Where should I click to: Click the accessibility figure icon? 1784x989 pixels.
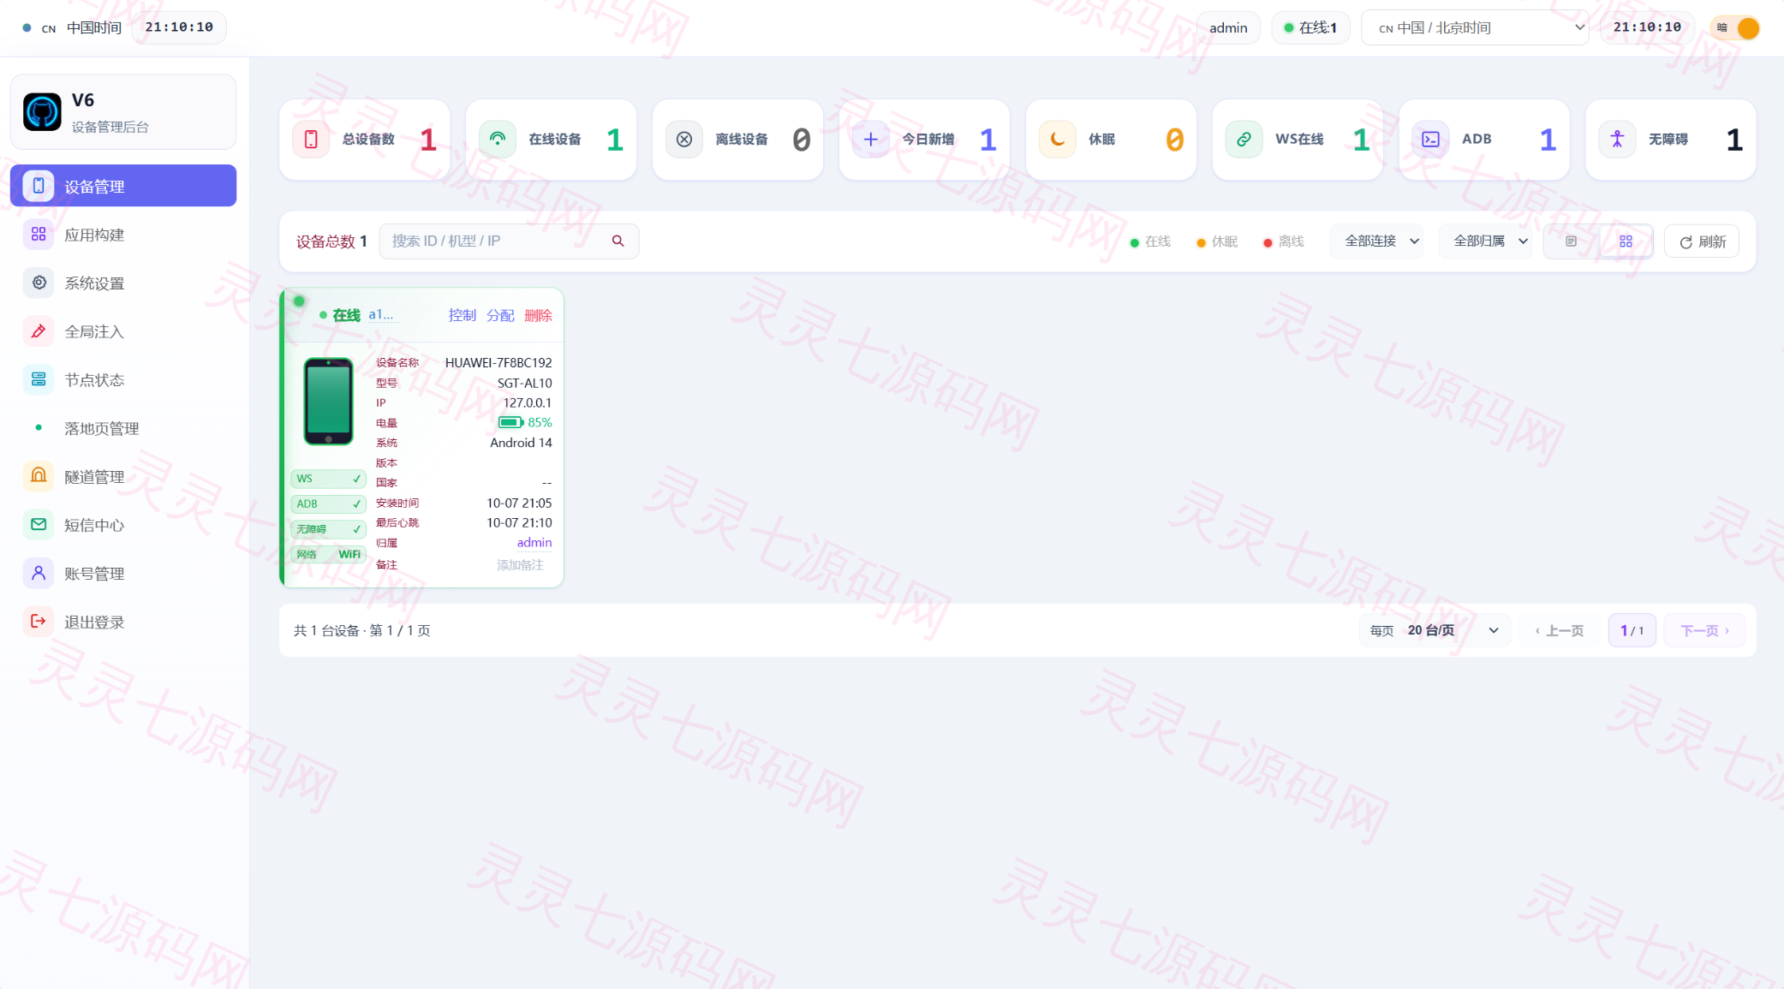(x=1618, y=140)
